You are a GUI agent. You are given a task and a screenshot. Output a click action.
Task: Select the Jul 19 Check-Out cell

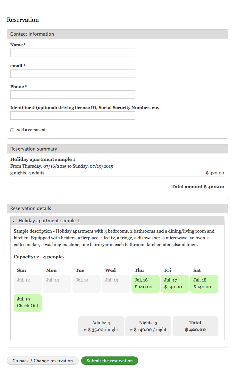[x=28, y=303]
